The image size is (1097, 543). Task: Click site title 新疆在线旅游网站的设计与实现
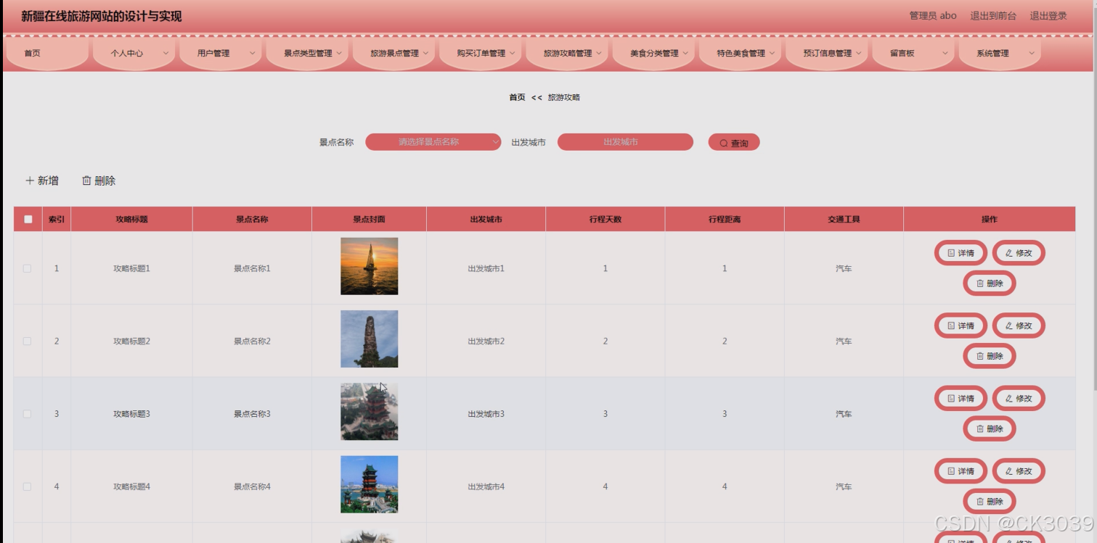[102, 16]
